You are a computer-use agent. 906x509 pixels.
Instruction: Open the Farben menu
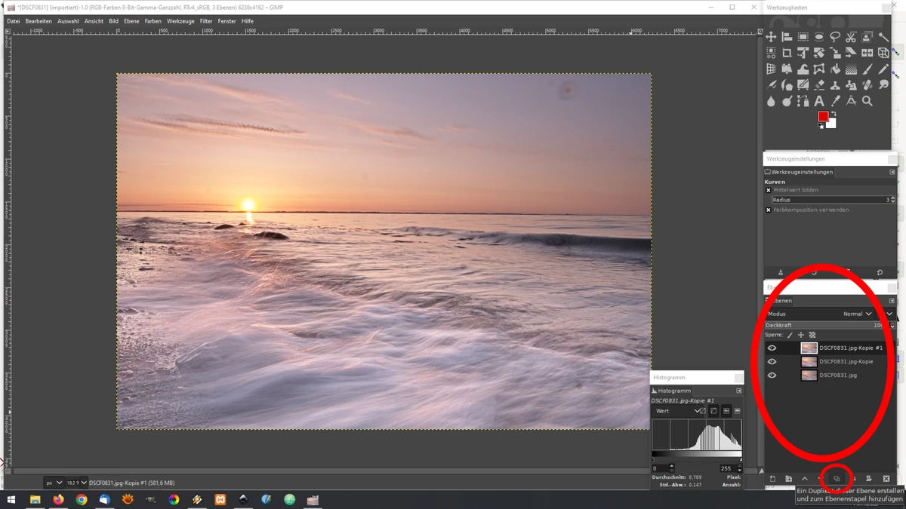pyautogui.click(x=153, y=21)
